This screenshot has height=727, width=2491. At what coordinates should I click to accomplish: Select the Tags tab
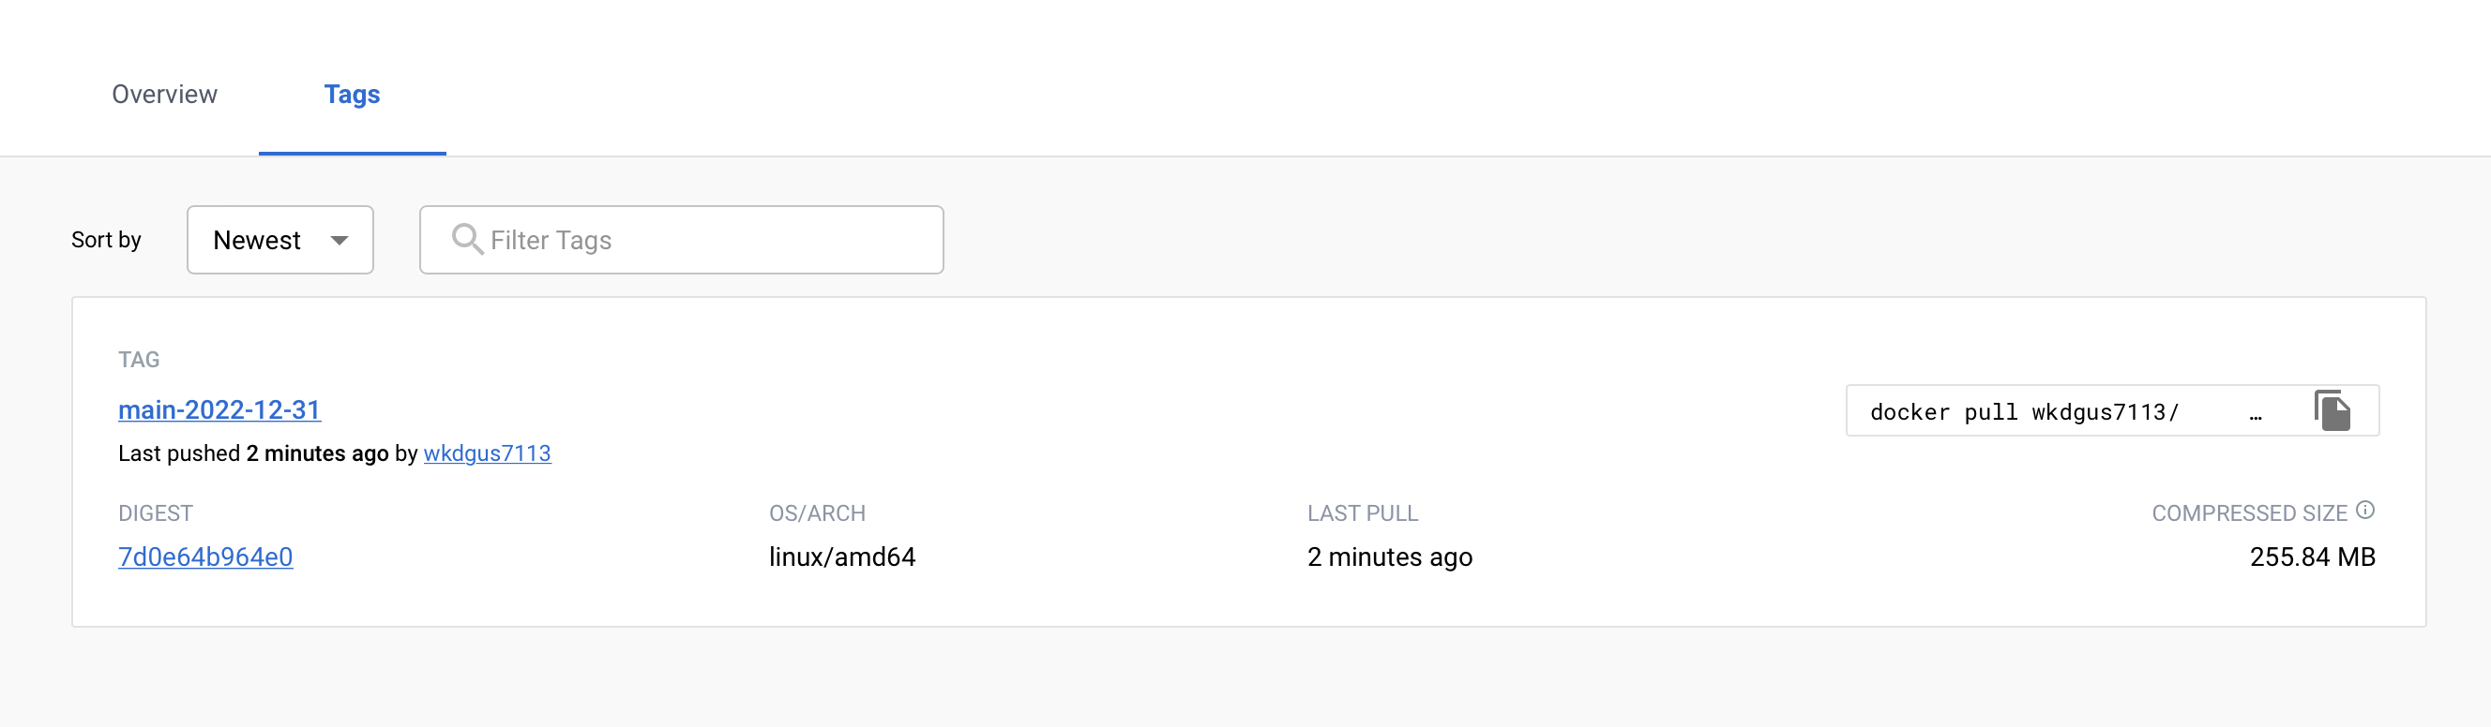coord(352,95)
